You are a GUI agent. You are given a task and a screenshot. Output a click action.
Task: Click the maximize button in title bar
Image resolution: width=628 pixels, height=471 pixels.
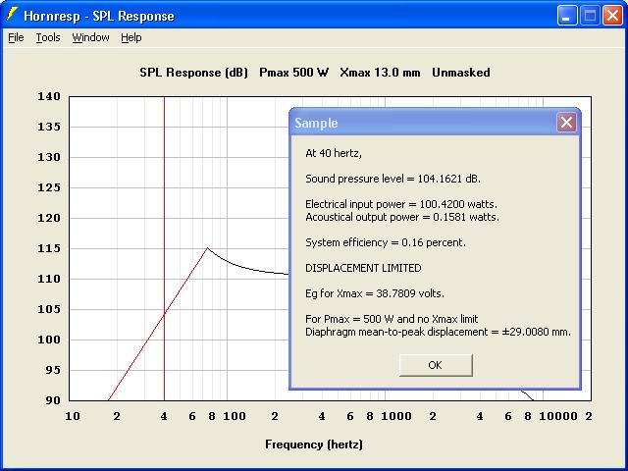[590, 16]
